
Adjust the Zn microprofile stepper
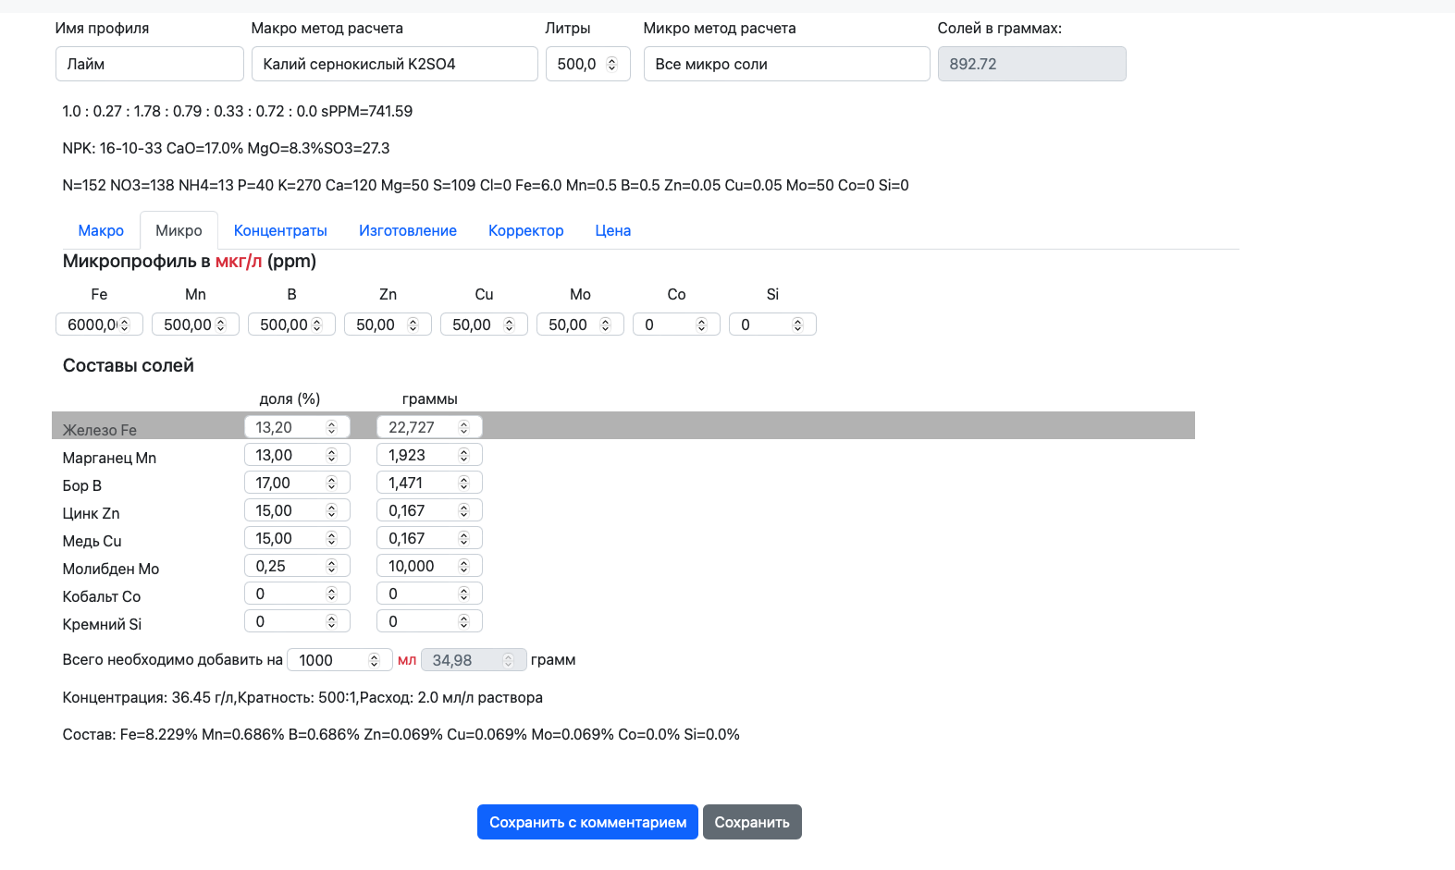coord(413,325)
